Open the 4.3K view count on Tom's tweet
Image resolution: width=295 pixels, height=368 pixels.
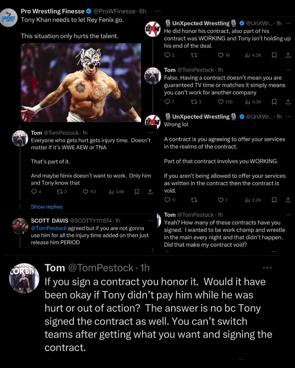(x=253, y=102)
